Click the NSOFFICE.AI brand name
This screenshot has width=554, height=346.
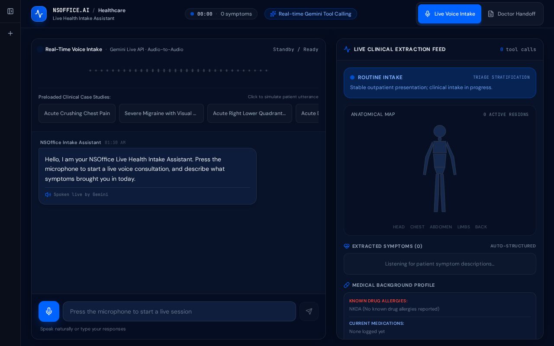[x=71, y=10]
